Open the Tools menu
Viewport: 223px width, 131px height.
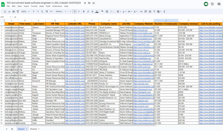point(48,6)
